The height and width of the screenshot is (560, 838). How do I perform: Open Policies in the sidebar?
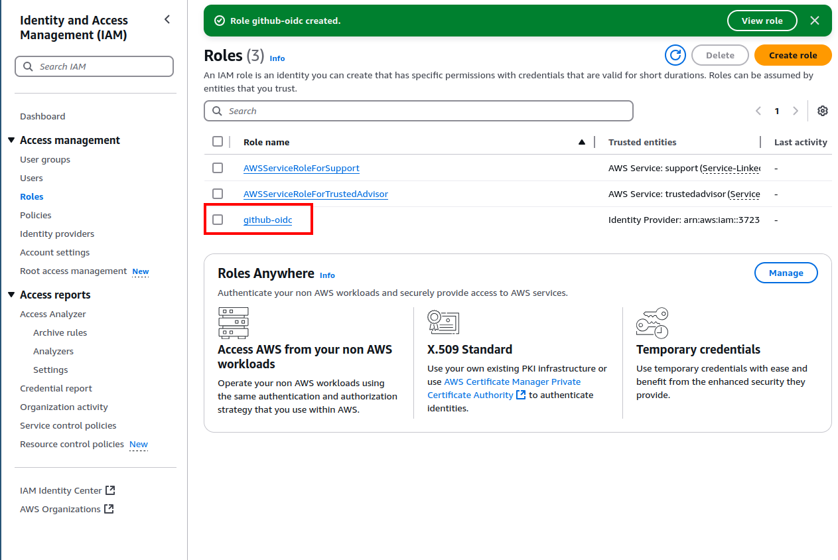coord(36,215)
